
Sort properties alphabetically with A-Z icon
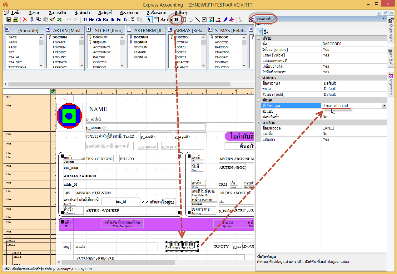266,31
